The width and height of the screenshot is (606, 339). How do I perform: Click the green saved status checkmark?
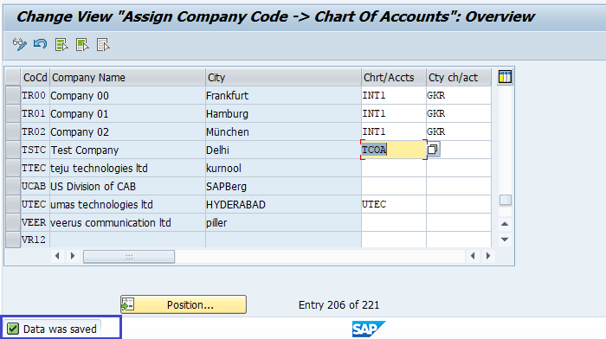tap(13, 329)
